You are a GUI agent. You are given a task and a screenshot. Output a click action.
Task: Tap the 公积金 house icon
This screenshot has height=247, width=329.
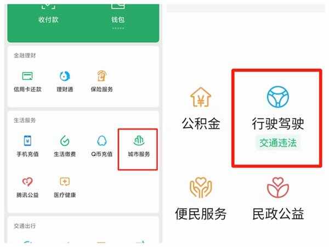point(201,97)
